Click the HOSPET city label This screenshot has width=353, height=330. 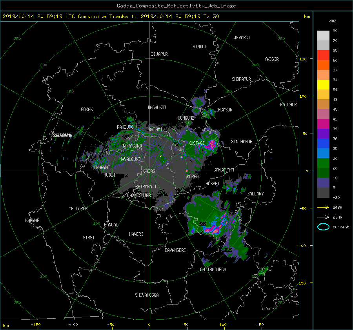[213, 184]
